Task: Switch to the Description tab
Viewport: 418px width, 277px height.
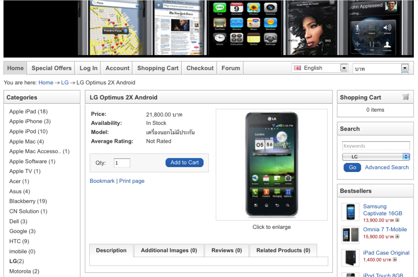Action: 111,250
